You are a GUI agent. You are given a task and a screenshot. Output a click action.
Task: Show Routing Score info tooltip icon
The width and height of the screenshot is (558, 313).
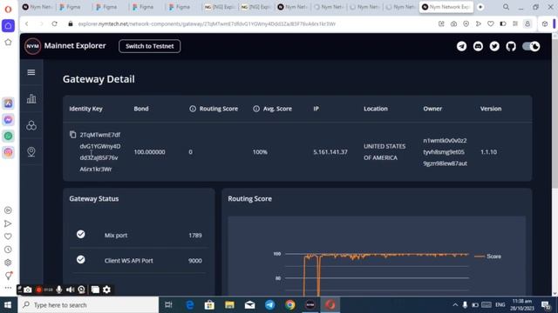click(193, 109)
